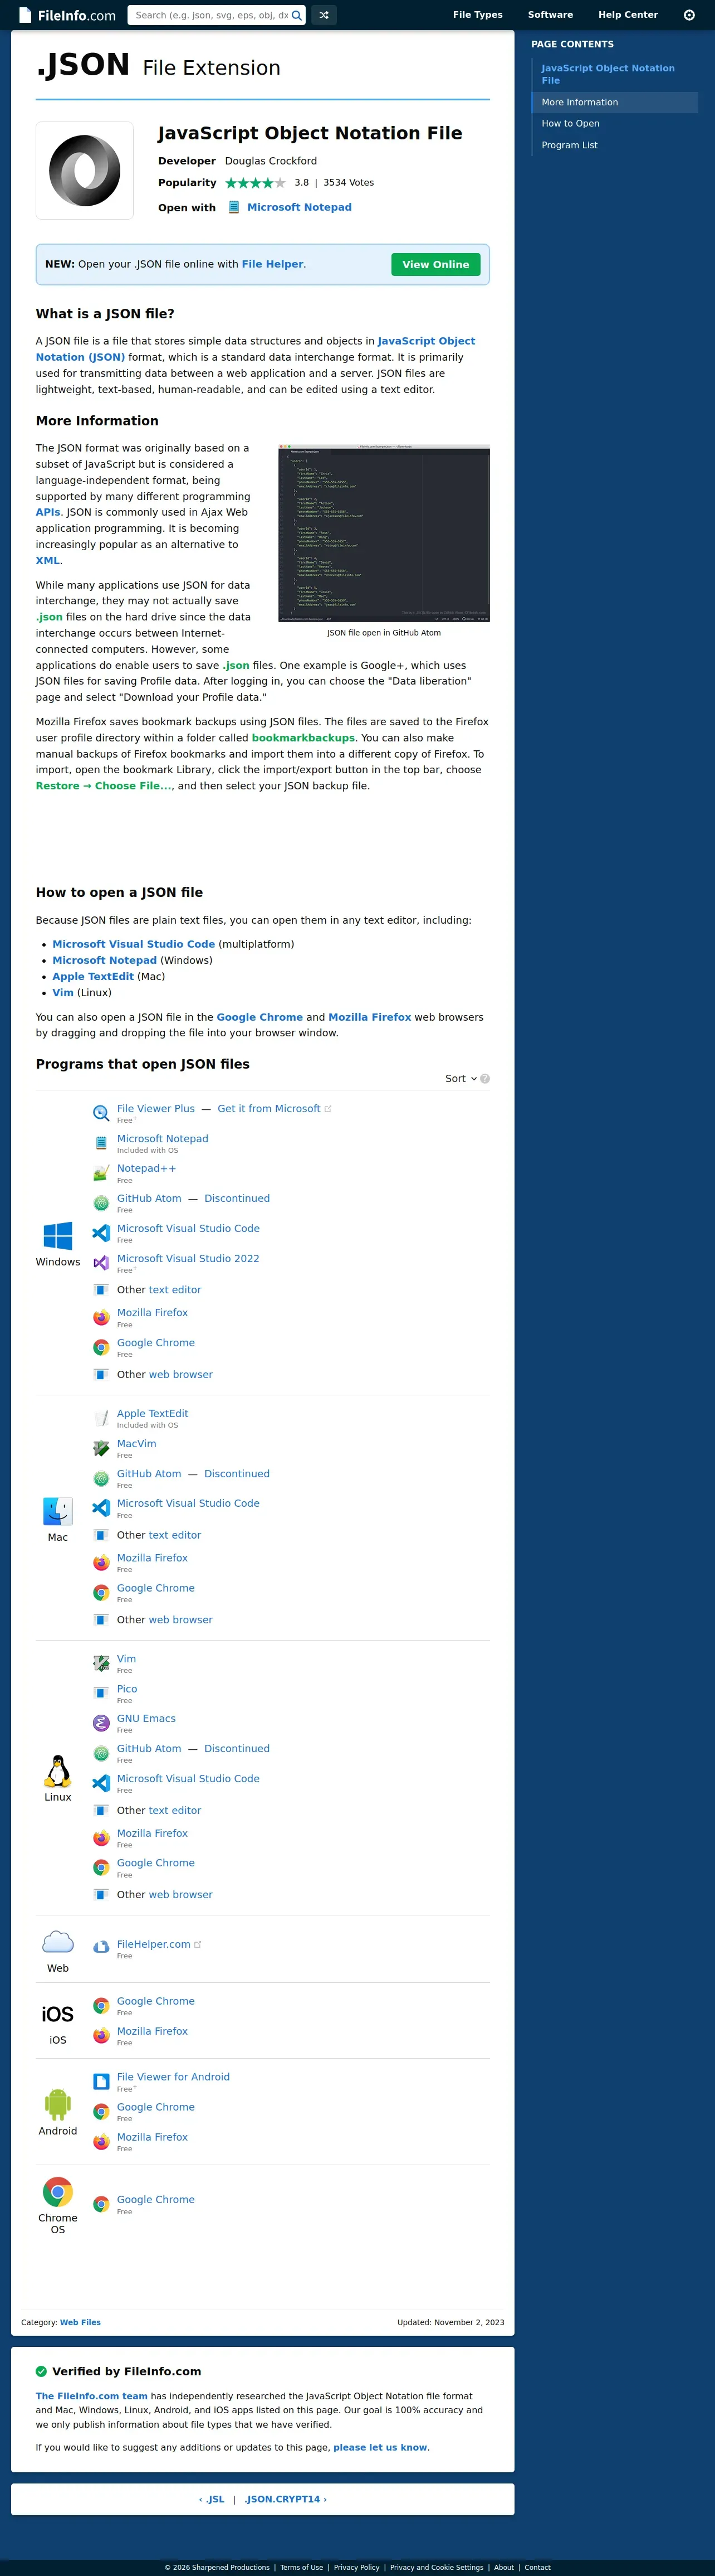The image size is (715, 2576).
Task: Select JavaScript Object Notation File in page contents
Action: pos(615,74)
